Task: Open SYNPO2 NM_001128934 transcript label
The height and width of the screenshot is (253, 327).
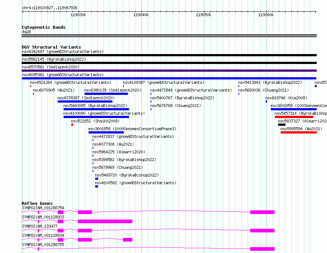Action: pos(43,235)
